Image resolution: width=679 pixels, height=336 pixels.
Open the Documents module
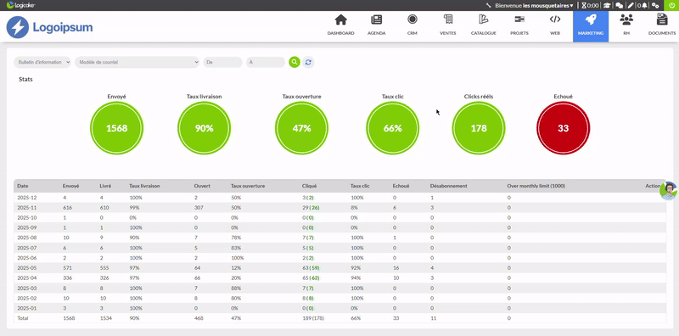662,25
